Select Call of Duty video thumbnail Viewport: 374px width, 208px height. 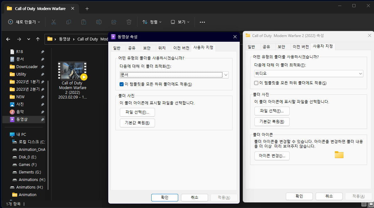point(73,71)
